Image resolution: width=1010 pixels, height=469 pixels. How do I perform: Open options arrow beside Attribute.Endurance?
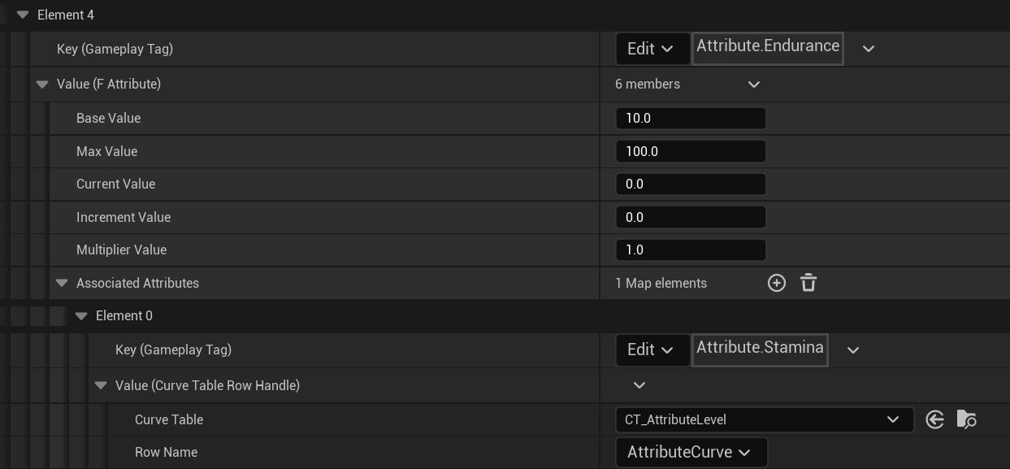pos(869,49)
